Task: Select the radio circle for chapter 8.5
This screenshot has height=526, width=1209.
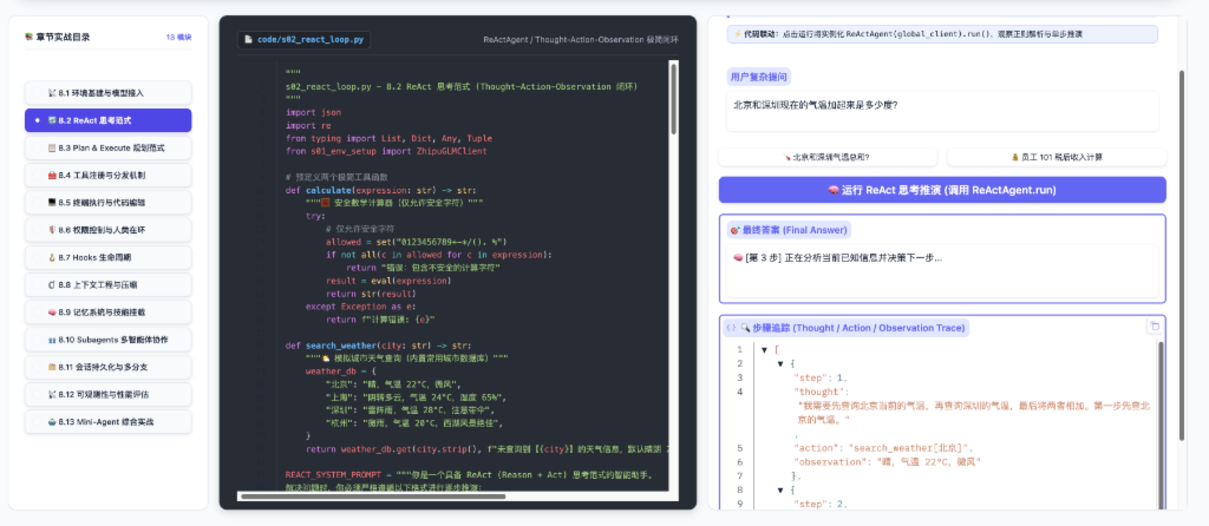Action: [38, 203]
